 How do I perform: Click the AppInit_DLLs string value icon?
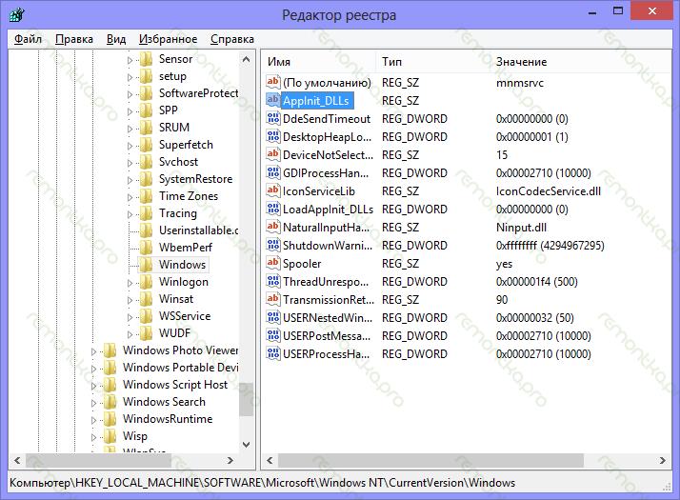coord(273,100)
